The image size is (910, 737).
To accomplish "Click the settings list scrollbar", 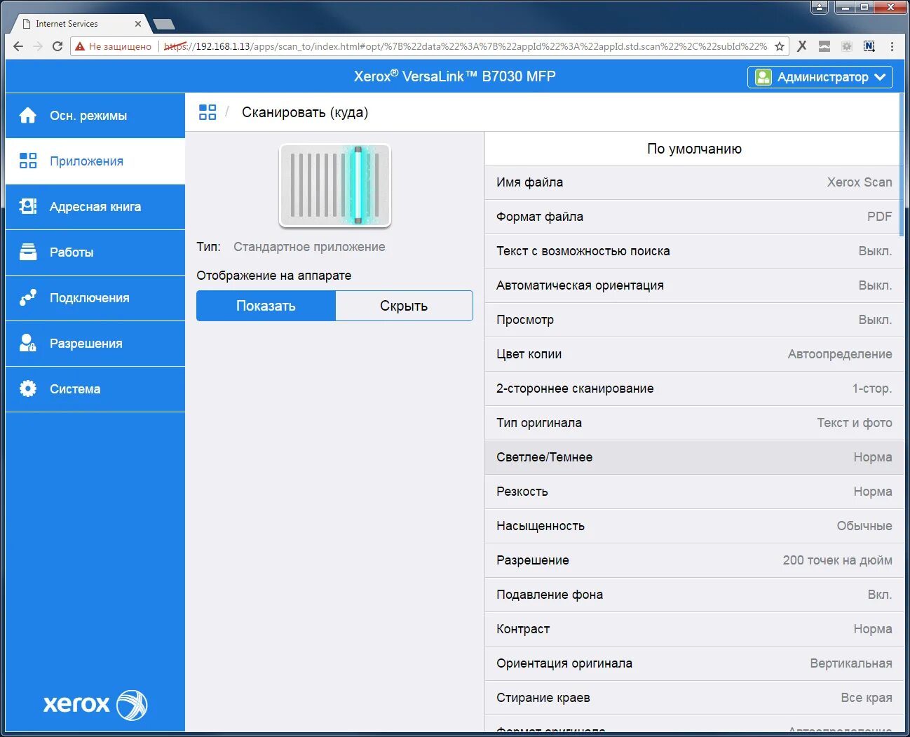I will (x=902, y=165).
